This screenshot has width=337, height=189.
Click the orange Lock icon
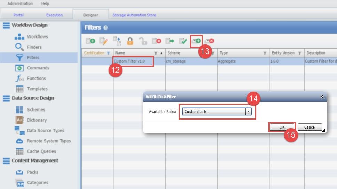click(x=130, y=41)
